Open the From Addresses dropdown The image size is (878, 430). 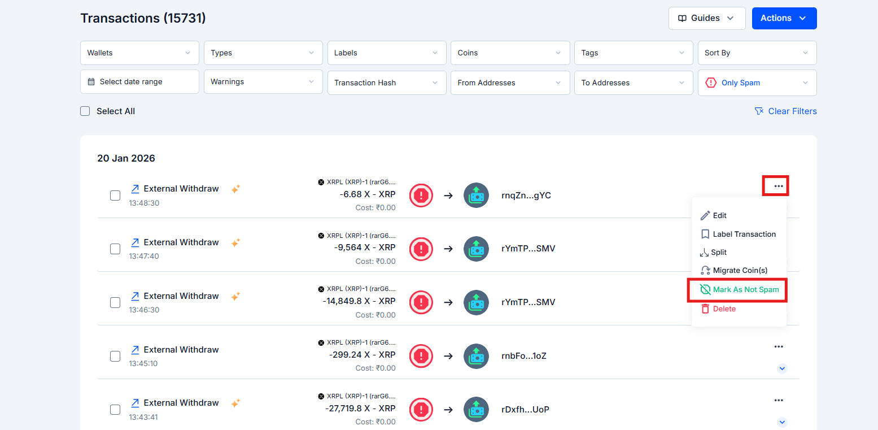click(510, 82)
